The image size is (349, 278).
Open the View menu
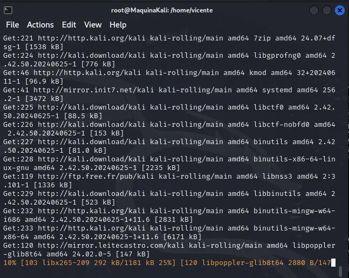click(93, 25)
